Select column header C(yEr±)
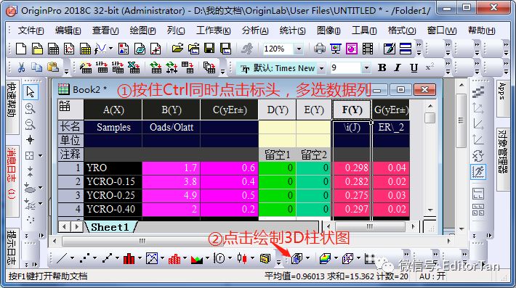Screen dimensions: 516x288 (x=230, y=110)
